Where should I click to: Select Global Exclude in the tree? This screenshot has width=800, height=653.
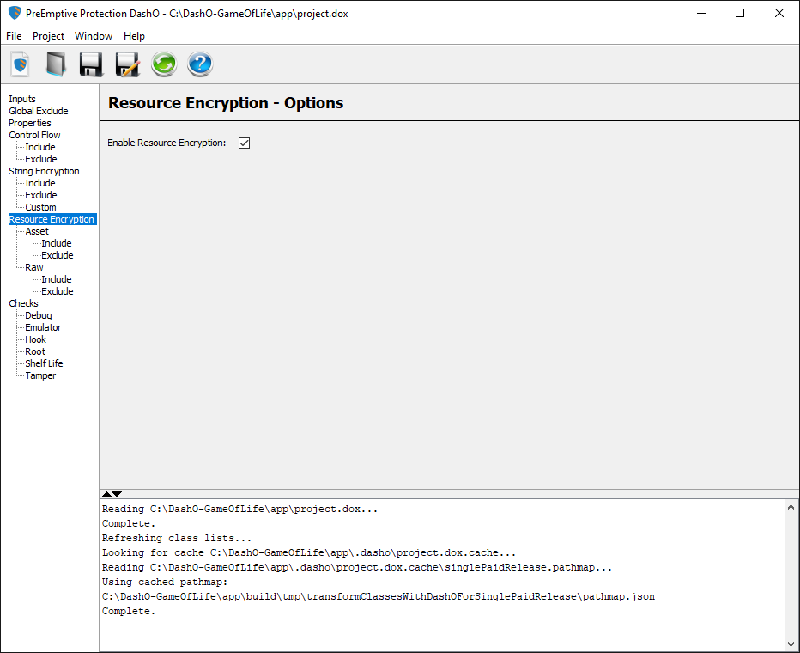(39, 111)
